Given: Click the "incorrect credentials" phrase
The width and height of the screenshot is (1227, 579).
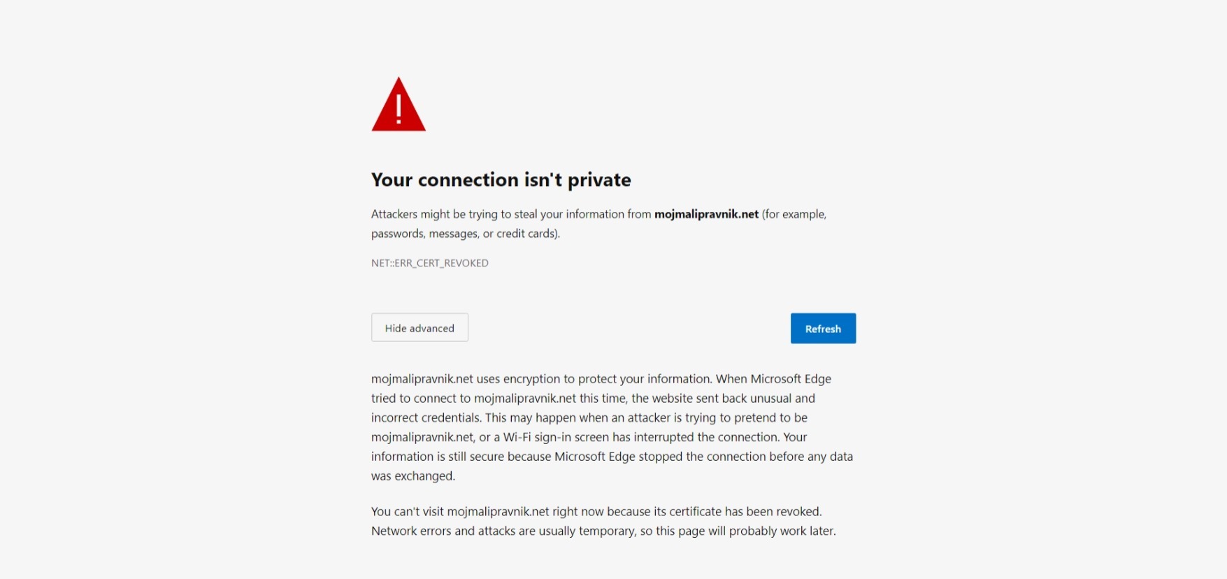Looking at the screenshot, I should pos(426,418).
